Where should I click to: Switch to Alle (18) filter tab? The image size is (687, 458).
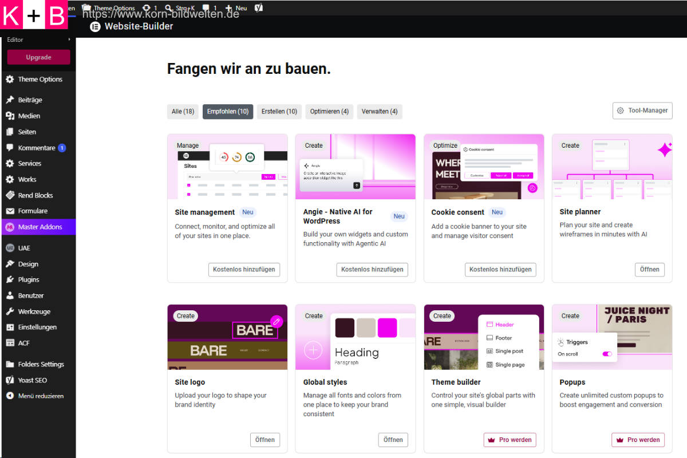click(183, 112)
